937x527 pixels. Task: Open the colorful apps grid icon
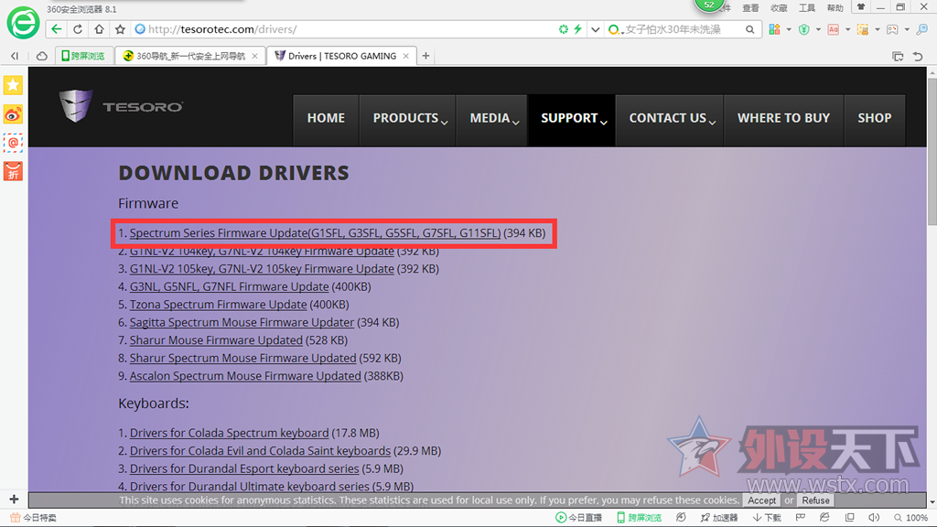point(774,29)
